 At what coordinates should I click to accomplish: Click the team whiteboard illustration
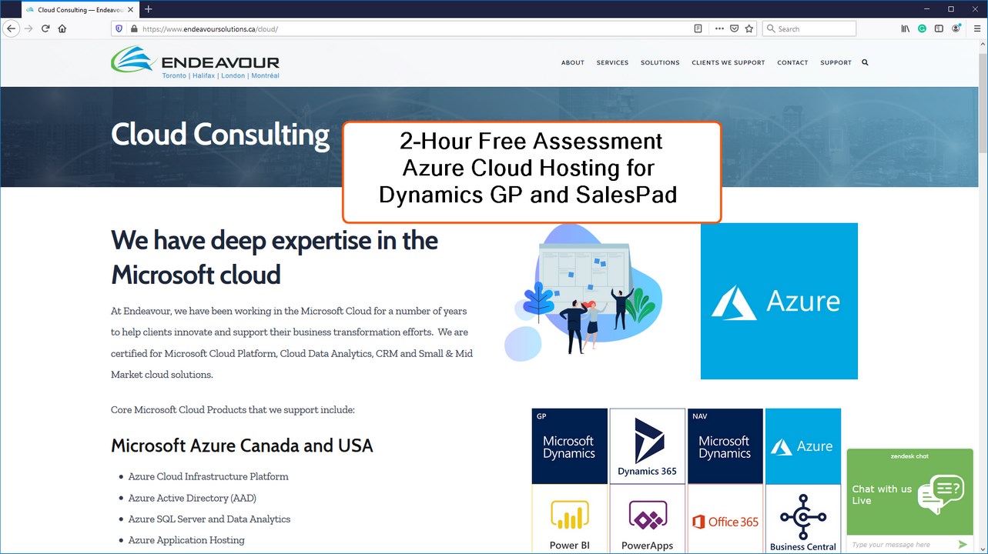pos(583,292)
